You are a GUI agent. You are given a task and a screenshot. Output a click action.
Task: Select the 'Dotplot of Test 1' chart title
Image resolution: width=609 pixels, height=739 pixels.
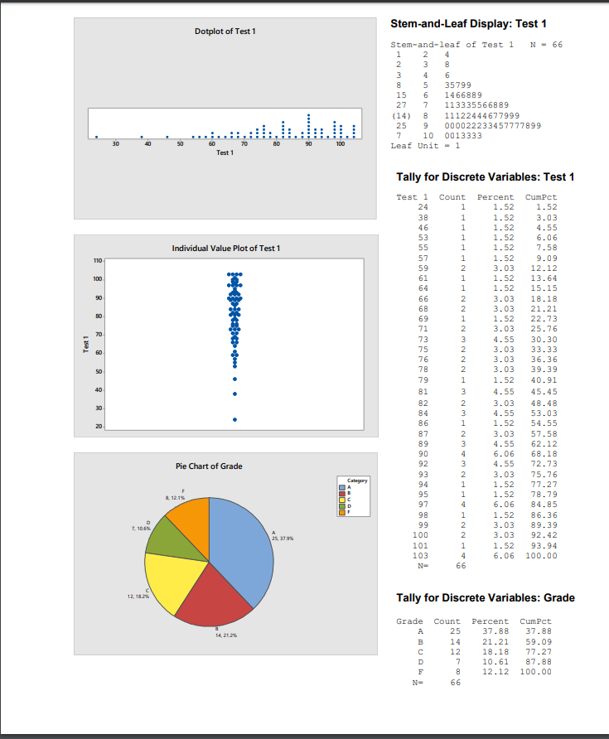point(225,31)
